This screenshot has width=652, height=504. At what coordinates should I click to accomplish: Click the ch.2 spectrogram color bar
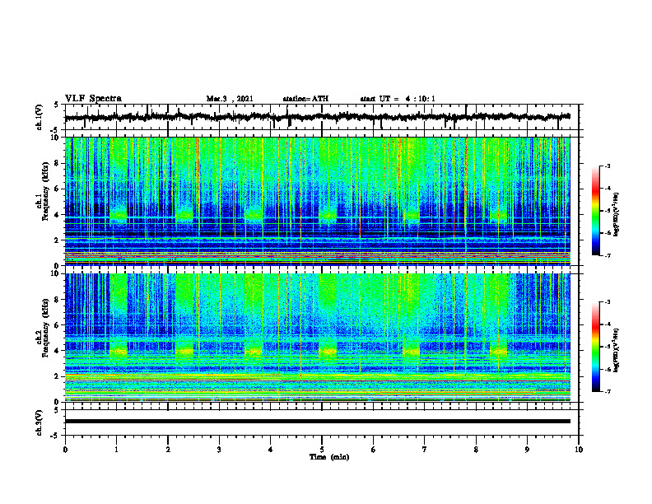[x=595, y=347]
